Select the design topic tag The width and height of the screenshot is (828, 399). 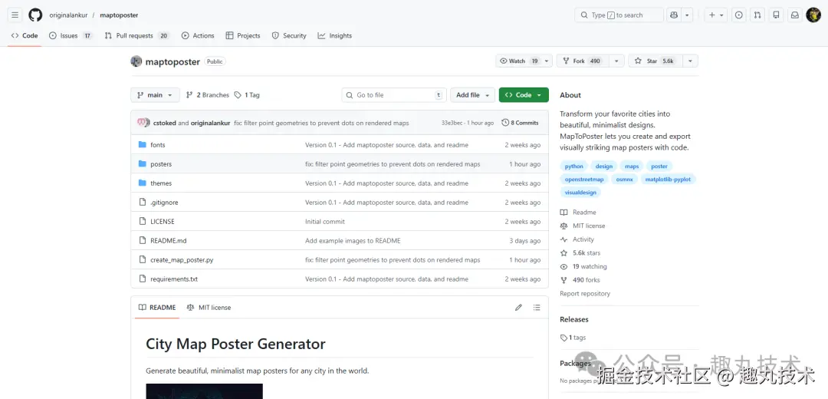point(603,166)
